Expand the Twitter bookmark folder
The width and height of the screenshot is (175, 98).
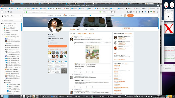[5, 80]
